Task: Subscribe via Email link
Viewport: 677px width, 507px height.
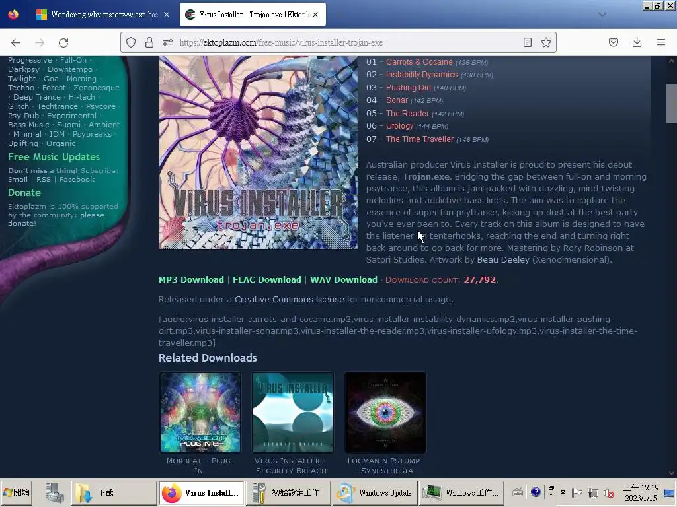Action: click(18, 180)
